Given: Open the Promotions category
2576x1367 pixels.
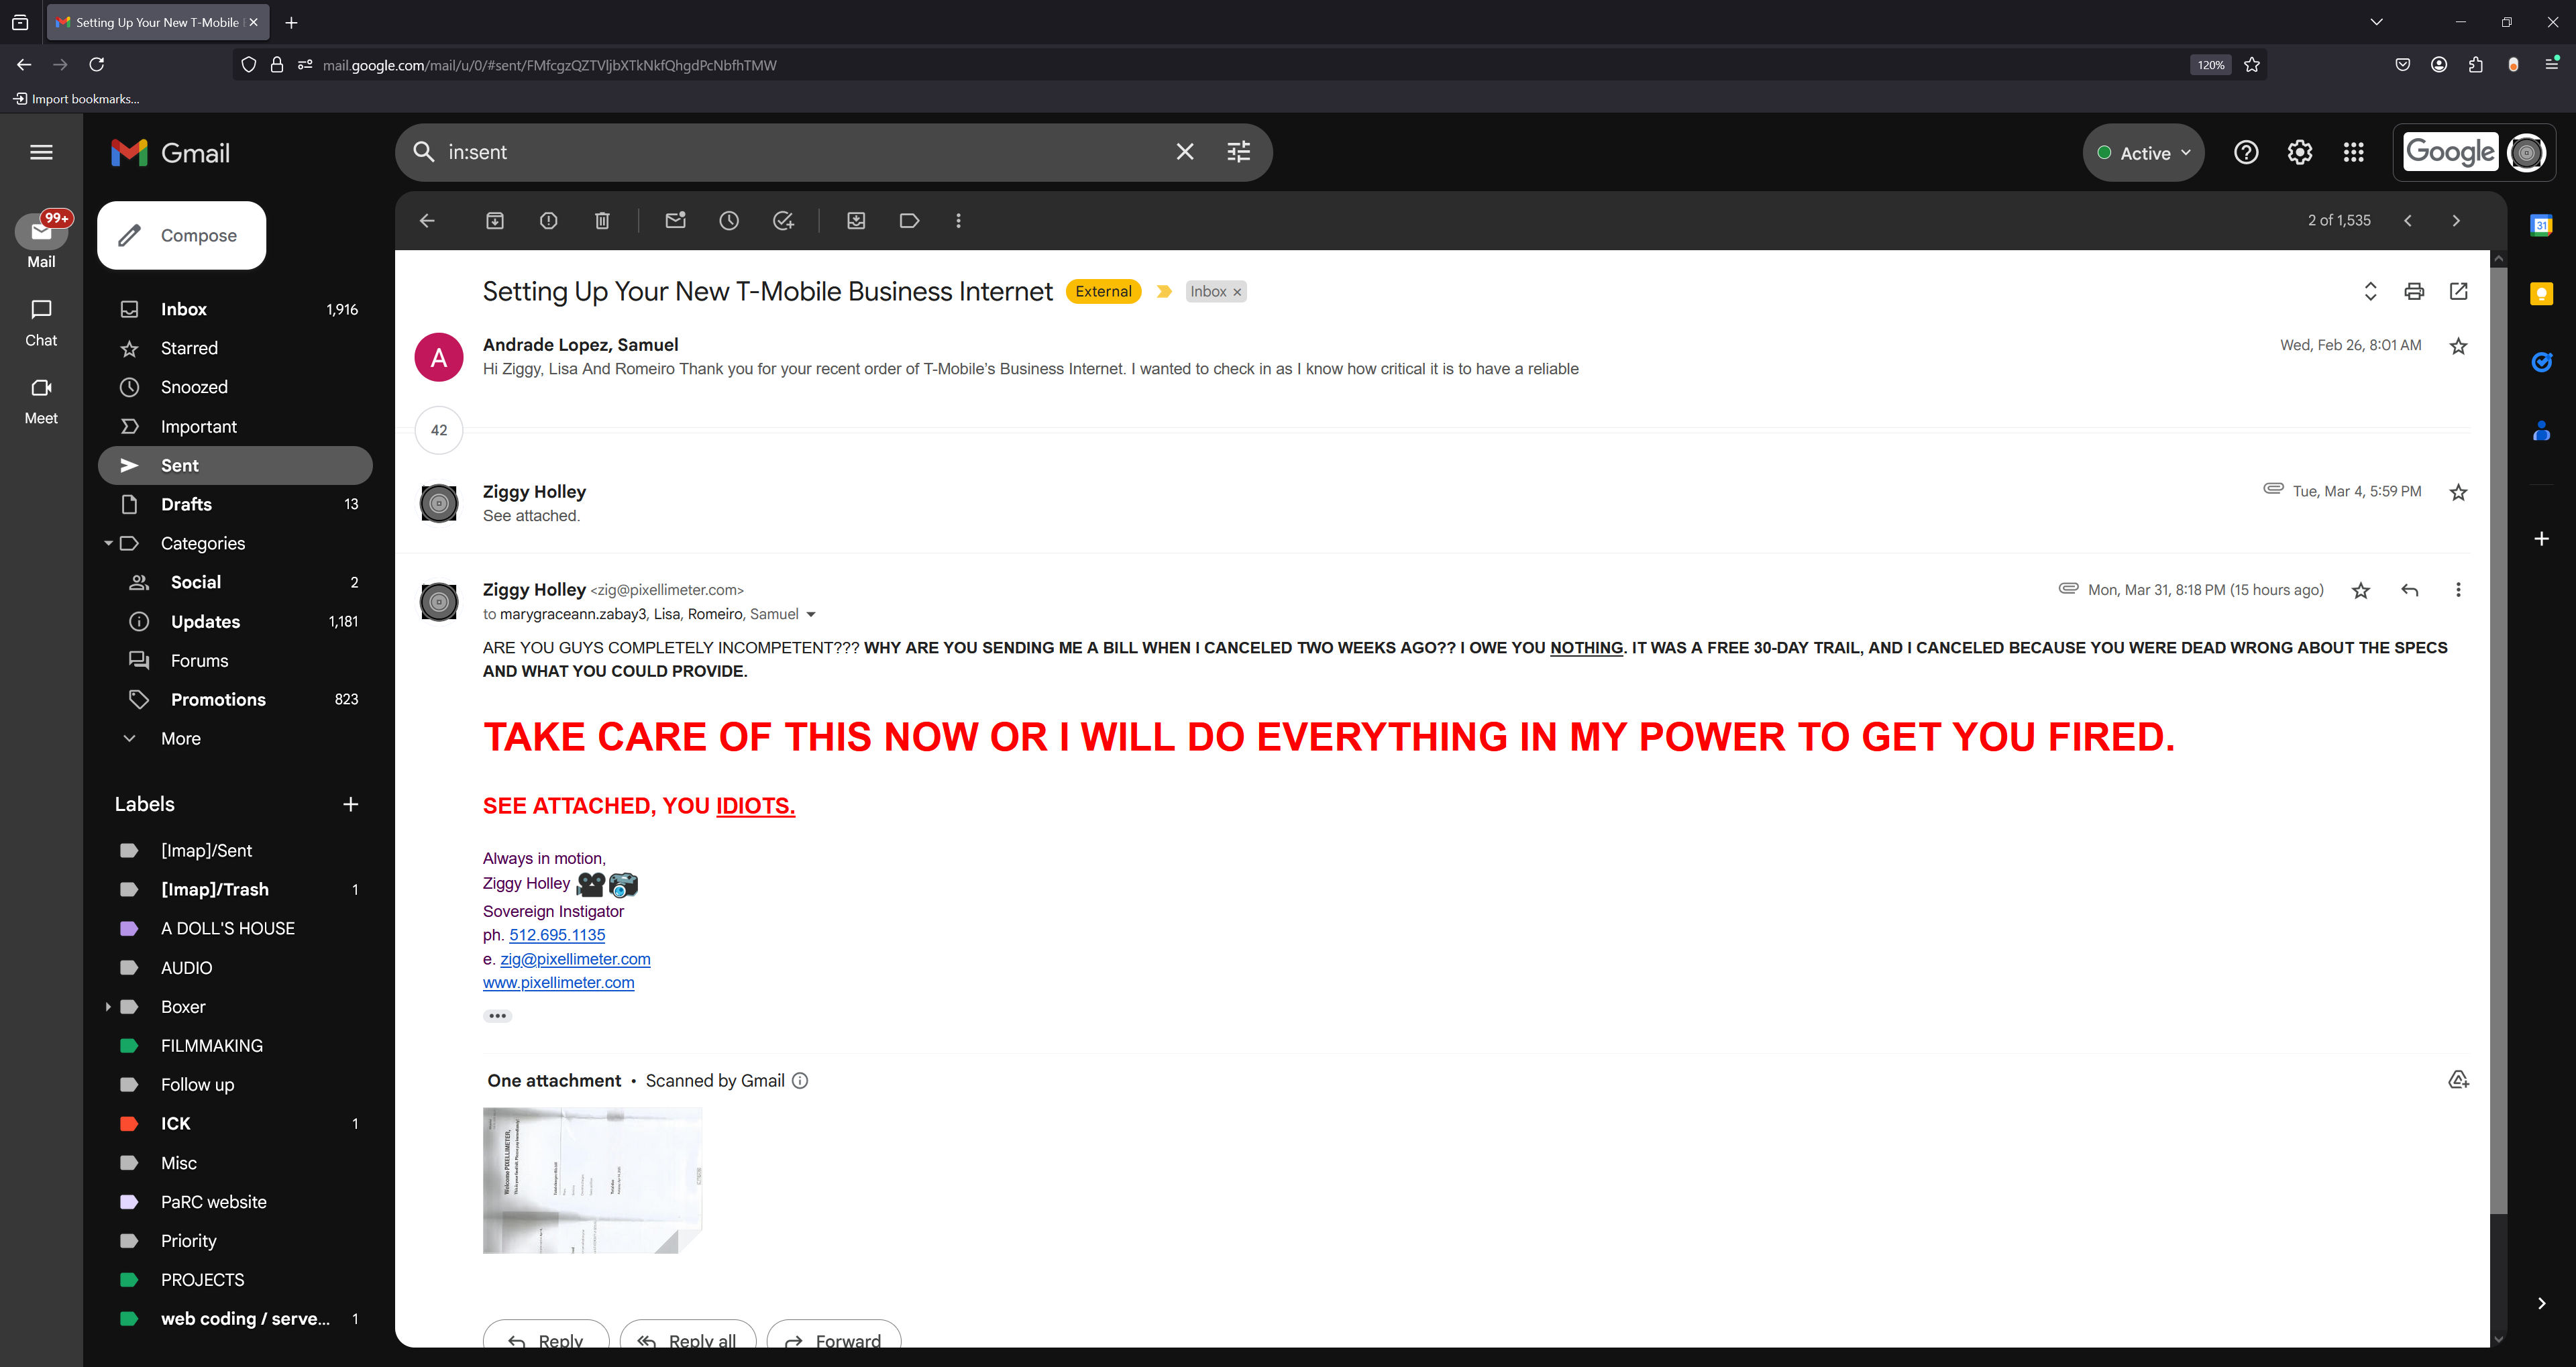Looking at the screenshot, I should 235,699.
